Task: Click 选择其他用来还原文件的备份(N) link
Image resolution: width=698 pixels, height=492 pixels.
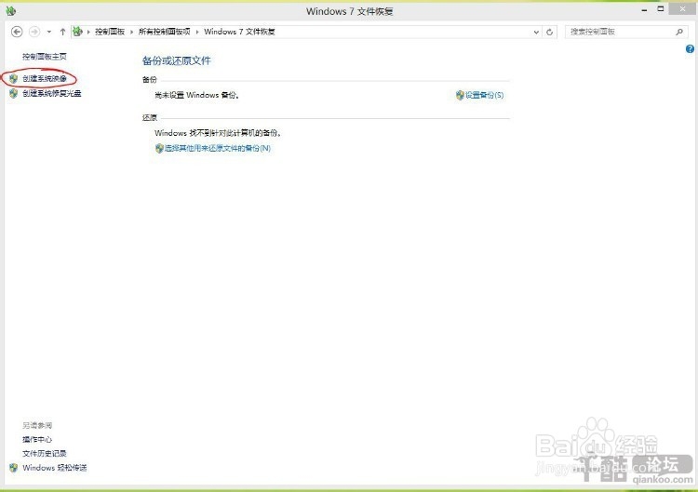Action: (217, 148)
